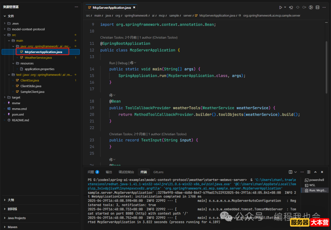
Task: Click the problems count badge 2
Action: (x=97, y=172)
